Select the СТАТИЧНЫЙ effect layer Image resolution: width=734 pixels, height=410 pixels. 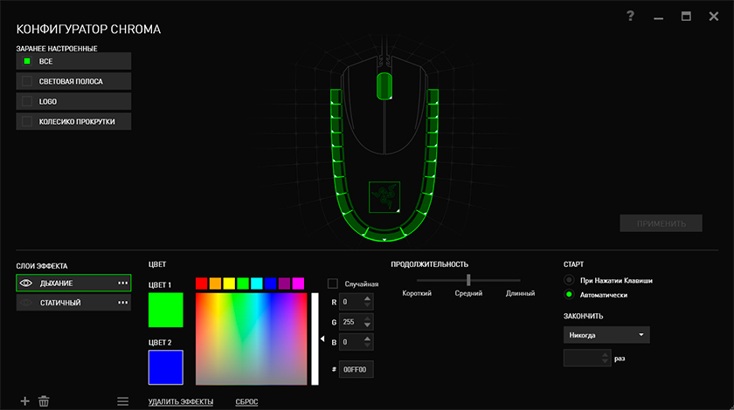[x=73, y=303]
